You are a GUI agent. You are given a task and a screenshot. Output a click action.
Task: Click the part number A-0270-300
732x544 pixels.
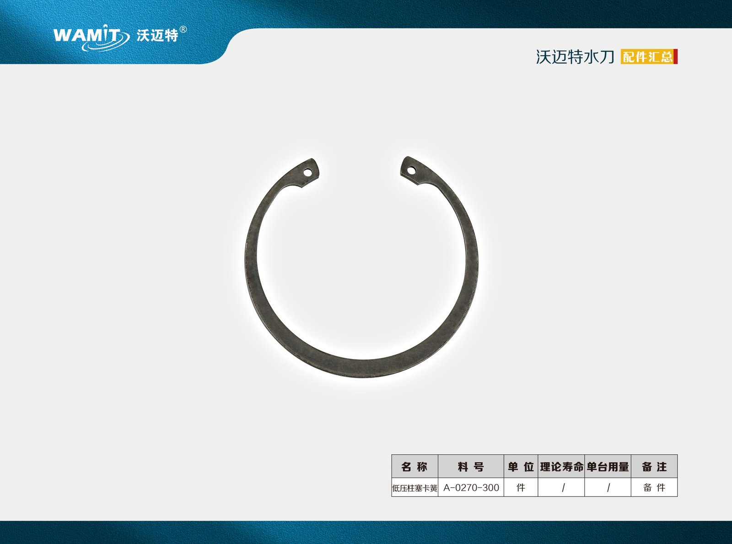pyautogui.click(x=471, y=488)
